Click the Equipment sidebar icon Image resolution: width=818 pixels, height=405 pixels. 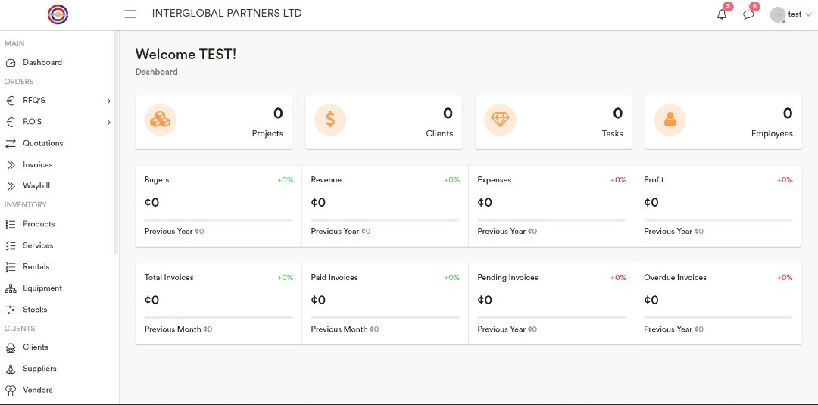click(11, 288)
